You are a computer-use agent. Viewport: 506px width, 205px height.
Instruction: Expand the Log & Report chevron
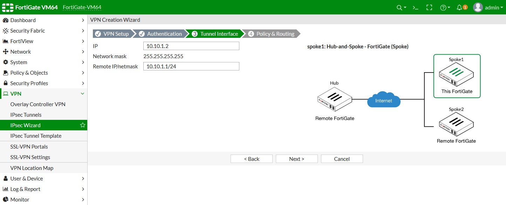point(83,189)
